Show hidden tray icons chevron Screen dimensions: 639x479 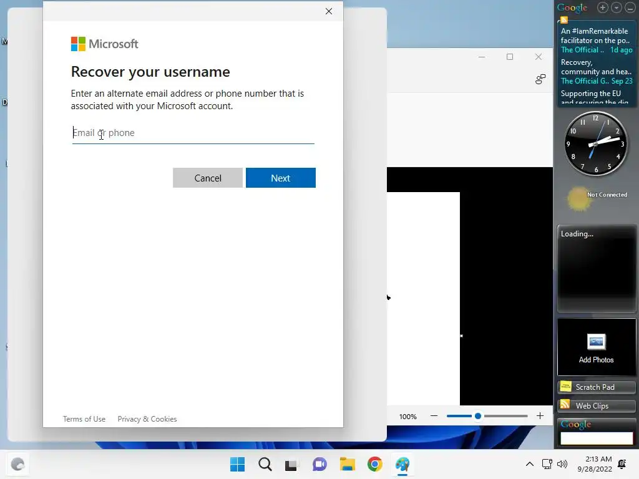click(529, 464)
